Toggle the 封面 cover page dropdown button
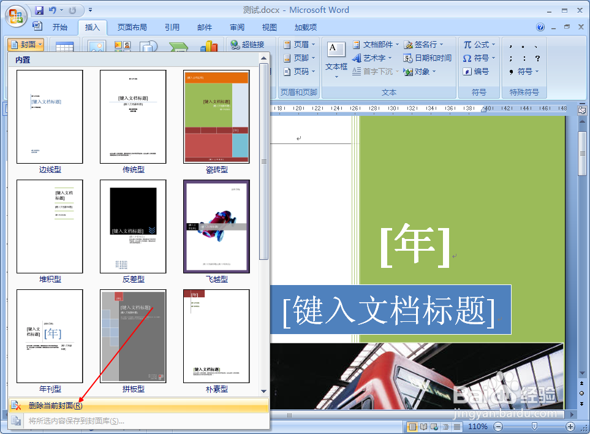The width and height of the screenshot is (590, 434). (26, 44)
